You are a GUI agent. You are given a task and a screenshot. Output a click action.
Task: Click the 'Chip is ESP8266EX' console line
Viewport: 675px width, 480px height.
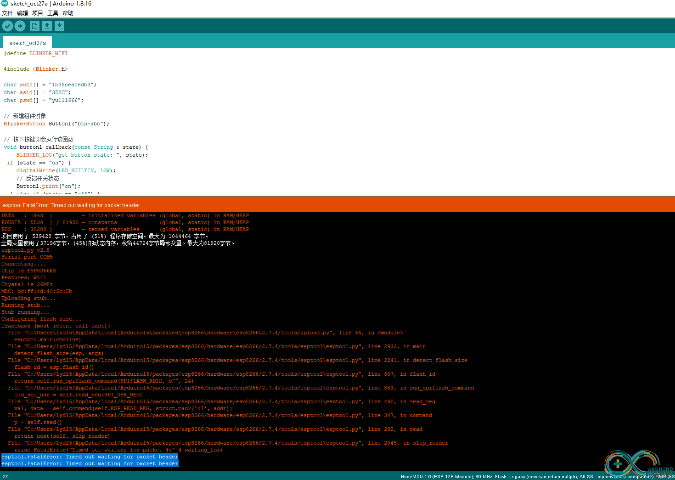tap(28, 271)
